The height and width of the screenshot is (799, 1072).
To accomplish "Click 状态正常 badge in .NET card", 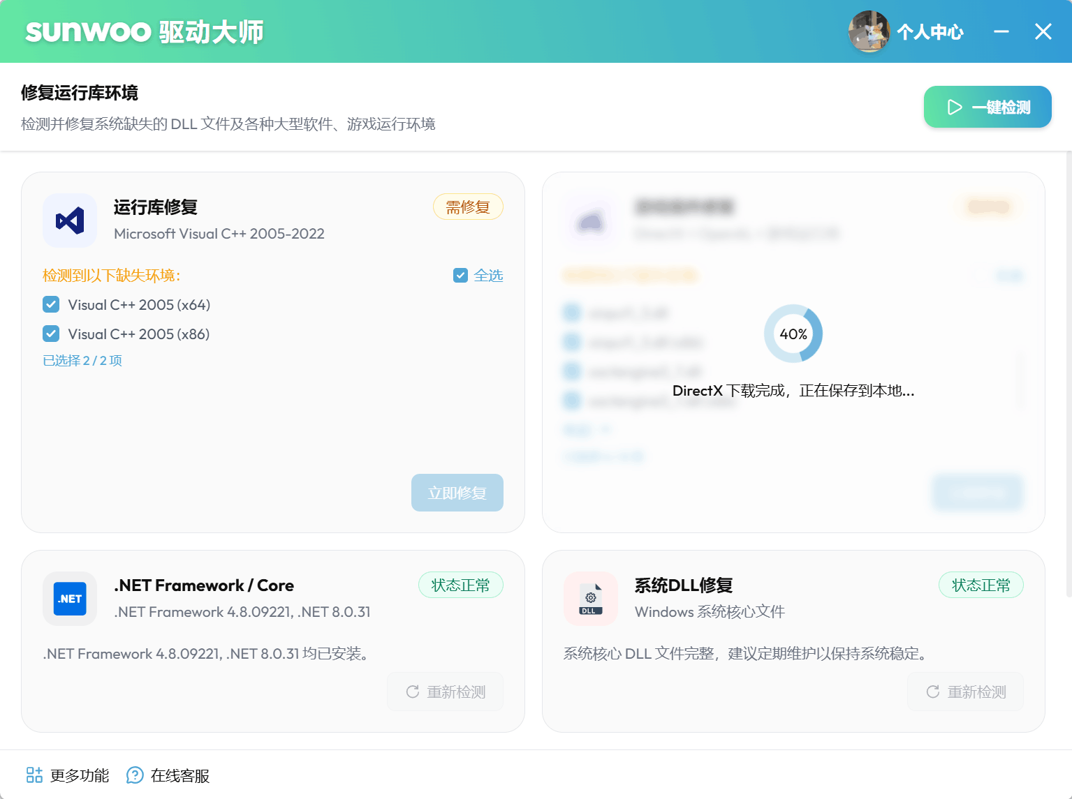I will point(461,585).
